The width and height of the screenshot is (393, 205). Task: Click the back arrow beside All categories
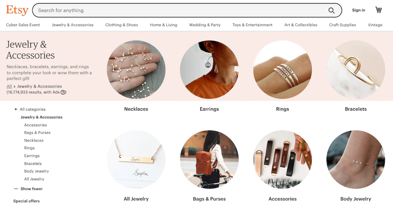click(16, 109)
